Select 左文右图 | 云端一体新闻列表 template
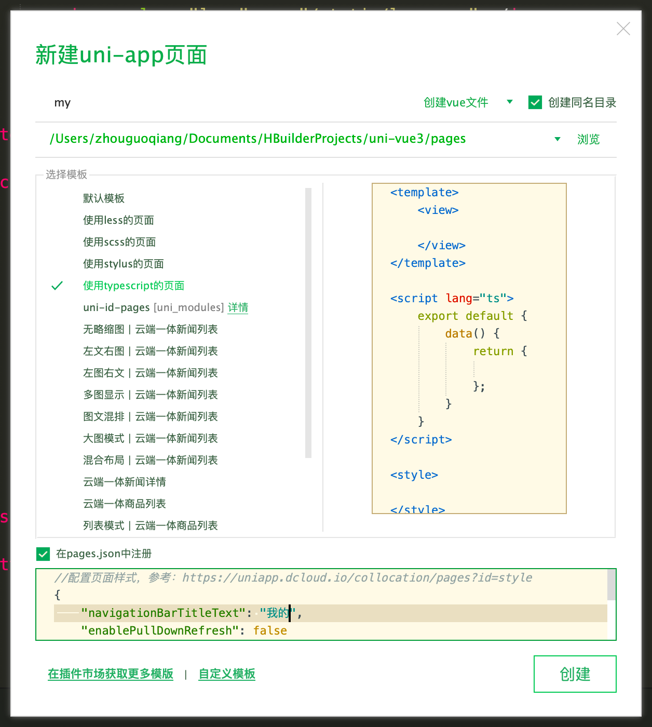 [x=151, y=351]
